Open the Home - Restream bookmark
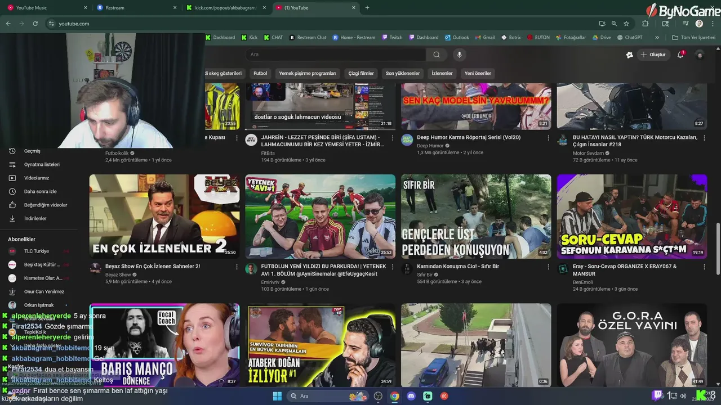 click(354, 38)
